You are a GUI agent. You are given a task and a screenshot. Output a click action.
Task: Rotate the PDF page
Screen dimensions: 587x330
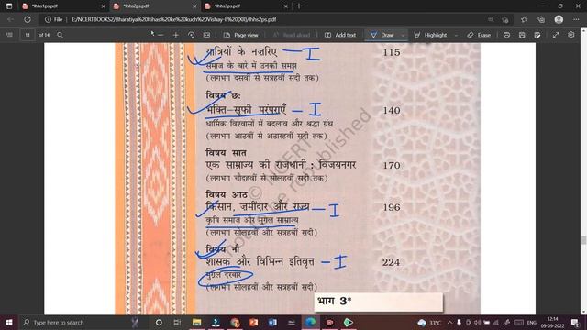pos(192,35)
